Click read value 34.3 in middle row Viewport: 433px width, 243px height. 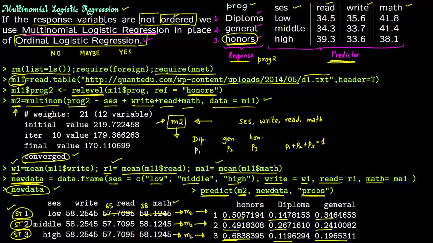point(325,29)
